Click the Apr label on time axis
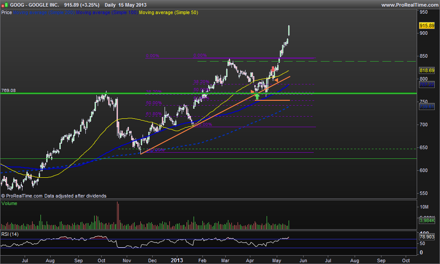 pos(250,260)
